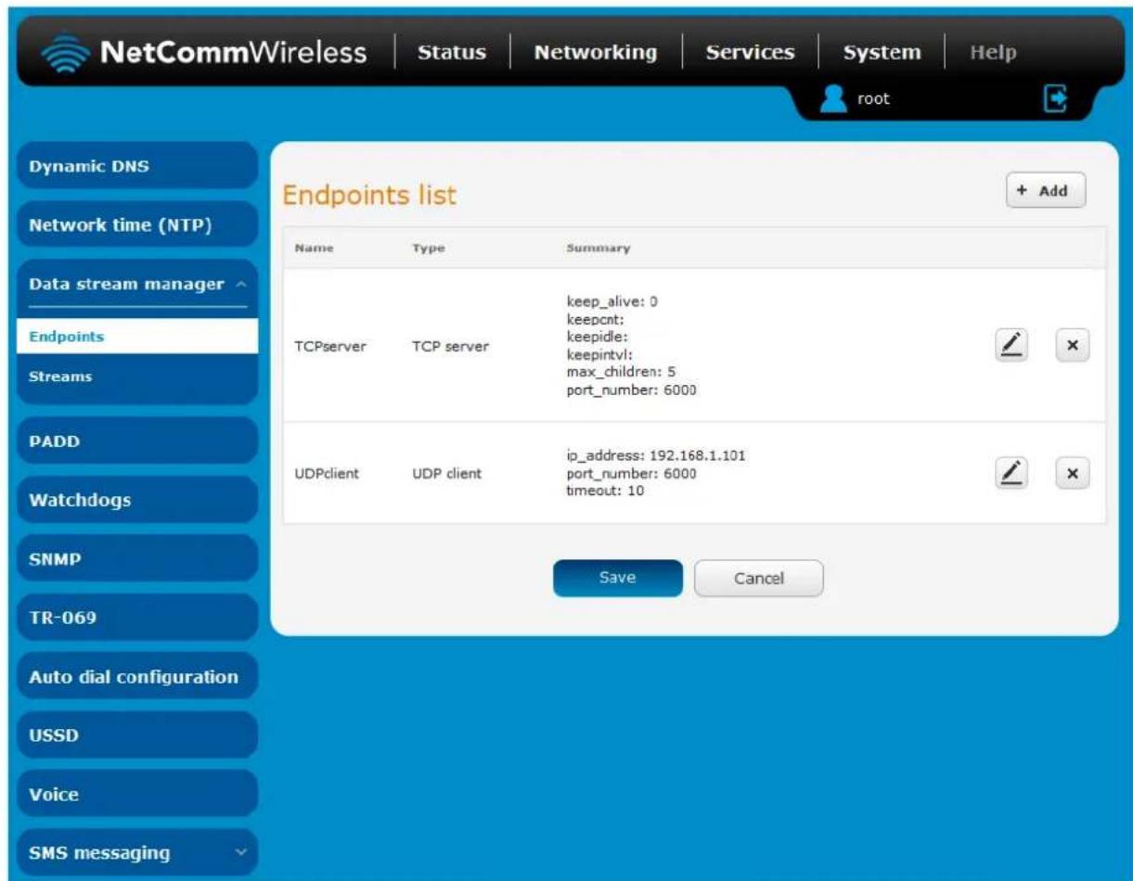Open the Networking menu

pyautogui.click(x=596, y=53)
